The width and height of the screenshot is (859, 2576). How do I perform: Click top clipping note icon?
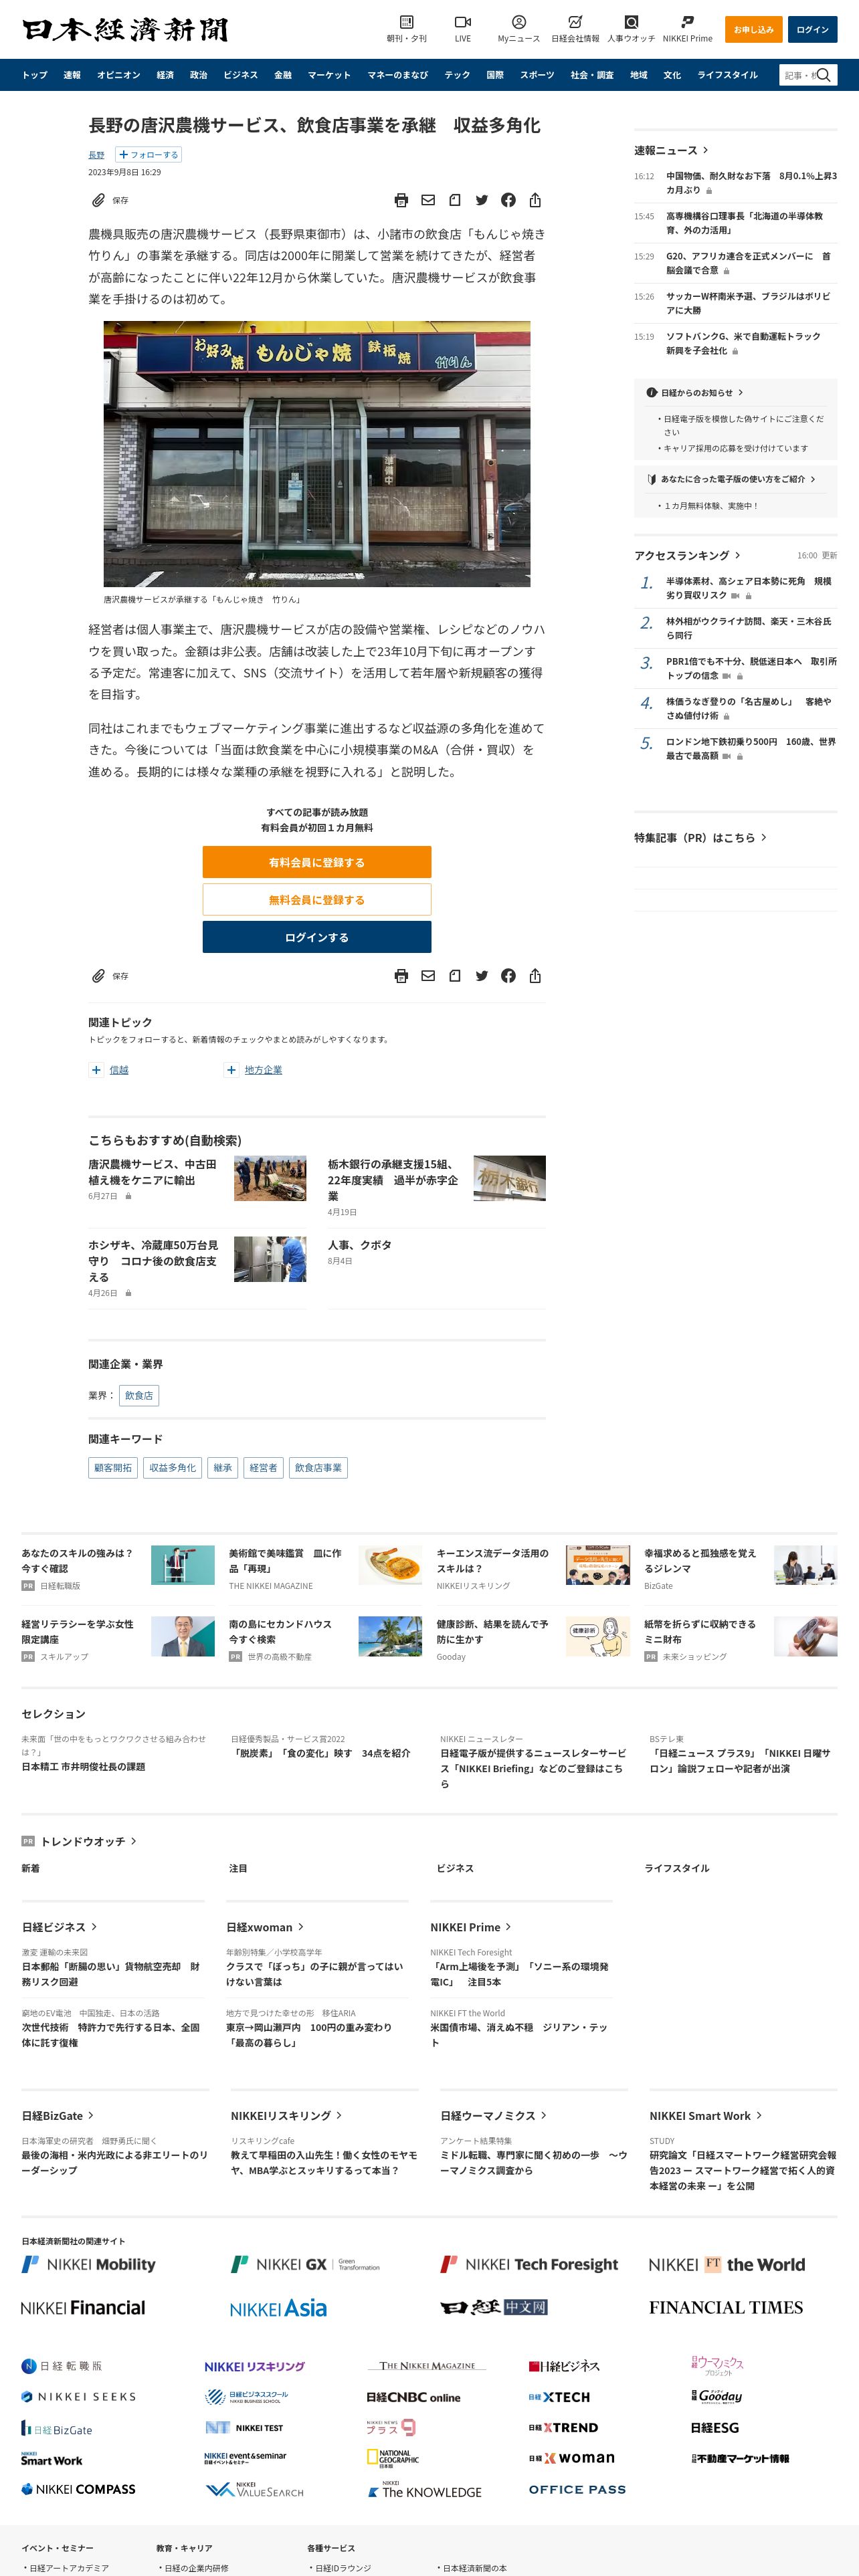click(455, 200)
